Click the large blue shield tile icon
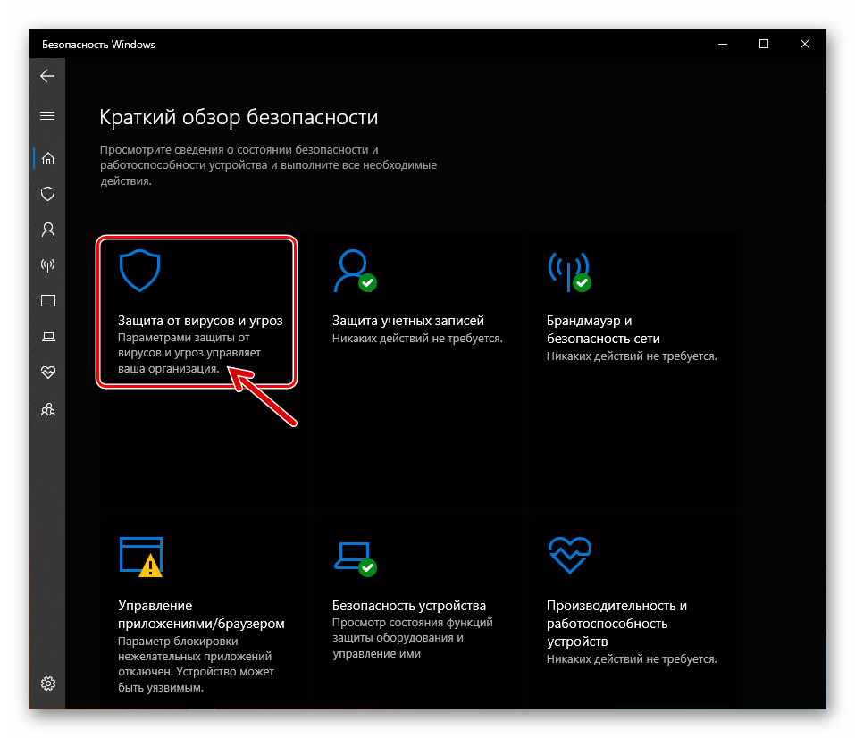This screenshot has width=855, height=738. click(139, 271)
